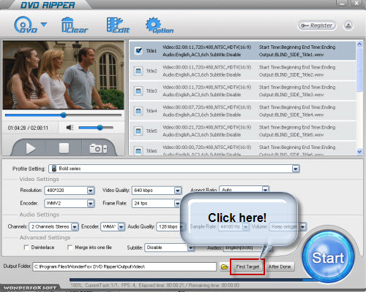
Task: Click the profile icon beside Bold series
Action: [x=54, y=169]
